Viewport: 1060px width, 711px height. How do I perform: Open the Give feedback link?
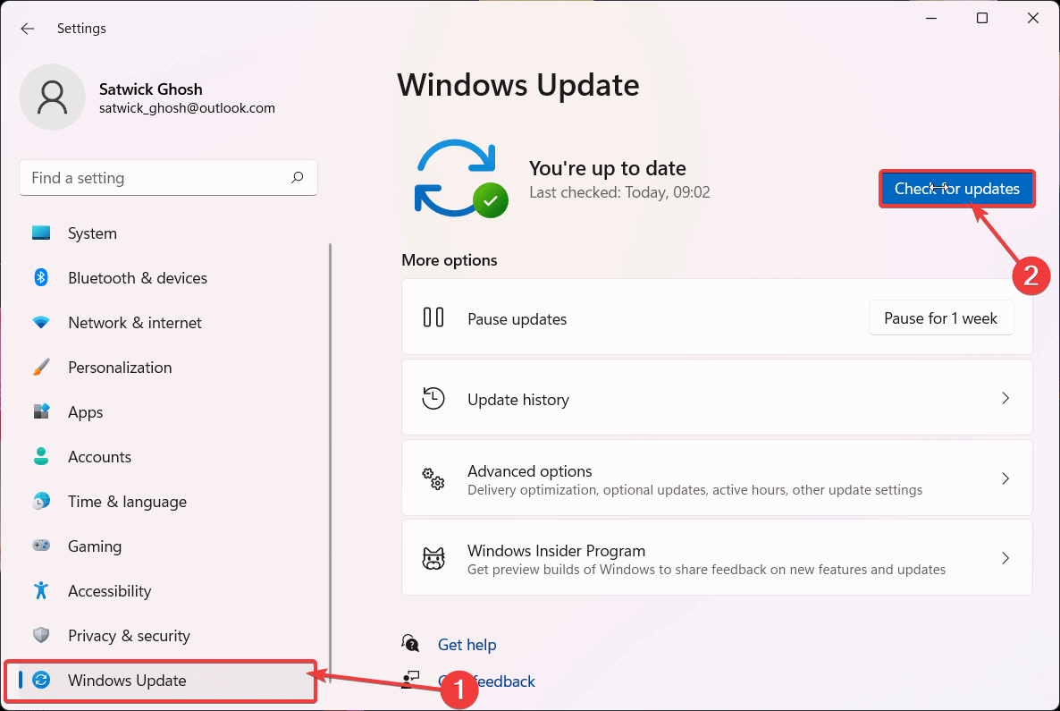point(487,681)
